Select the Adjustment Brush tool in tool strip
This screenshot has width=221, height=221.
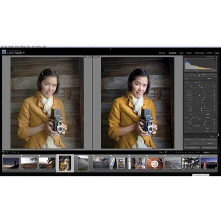point(209,75)
